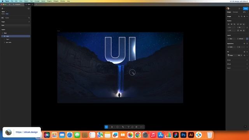Open the Actions tool in toolbar

(x=136, y=127)
